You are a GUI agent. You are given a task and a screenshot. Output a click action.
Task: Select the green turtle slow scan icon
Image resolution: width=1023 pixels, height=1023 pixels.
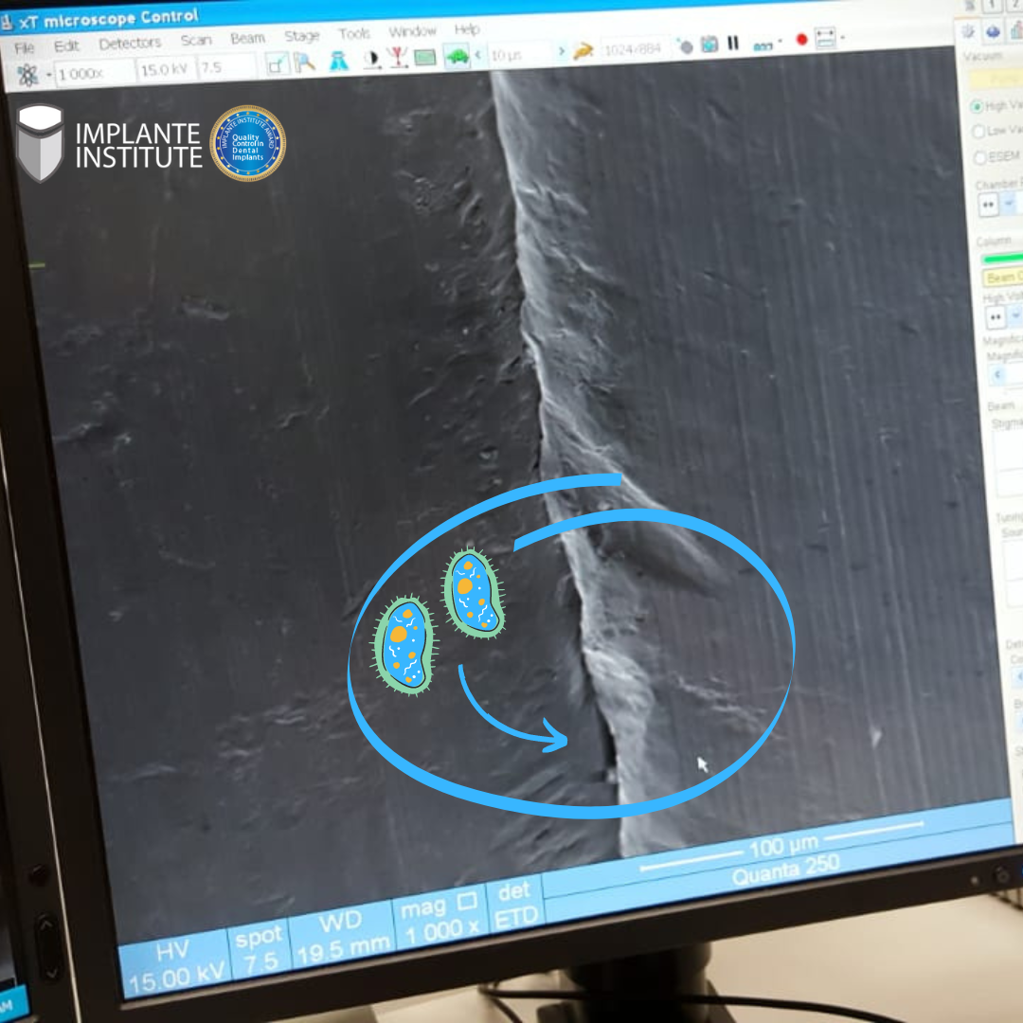tap(458, 56)
